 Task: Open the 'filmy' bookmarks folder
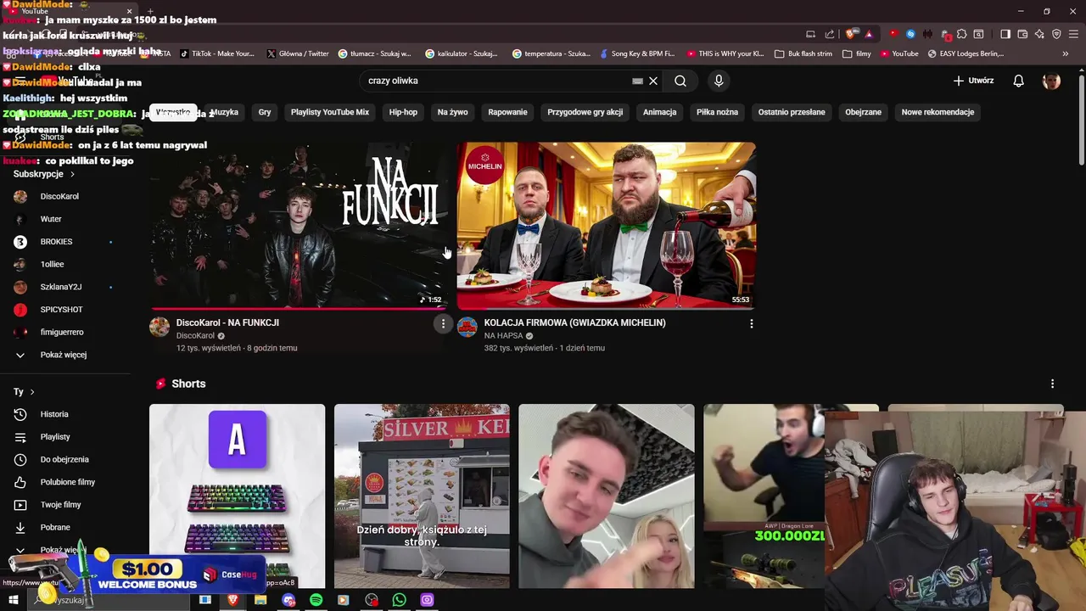(x=857, y=53)
